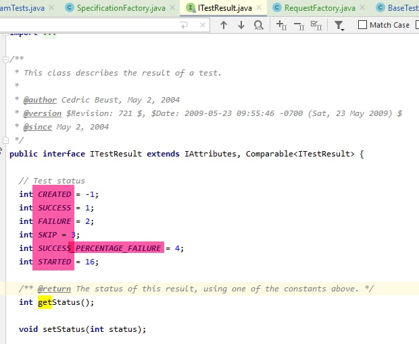The width and height of the screenshot is (419, 344).
Task: Click the BaseTest class icon
Action: [380, 7]
